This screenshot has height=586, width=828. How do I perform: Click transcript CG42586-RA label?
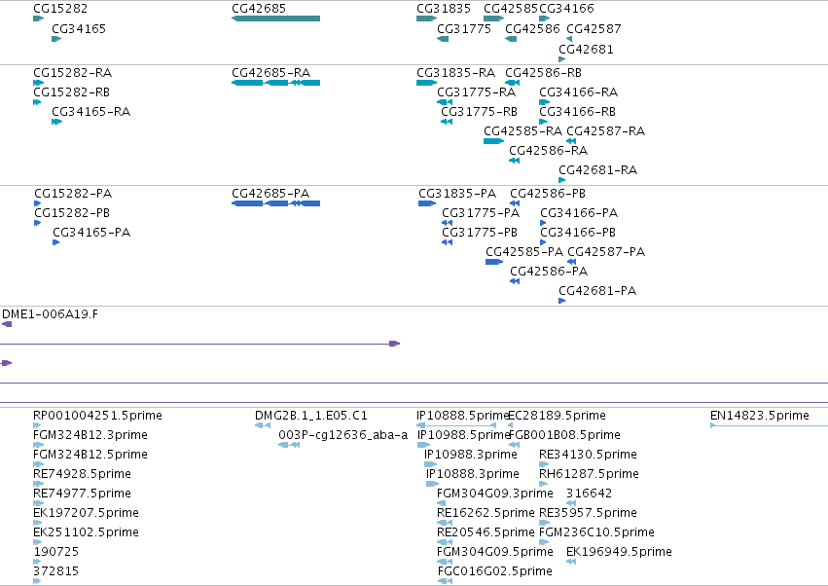548,151
